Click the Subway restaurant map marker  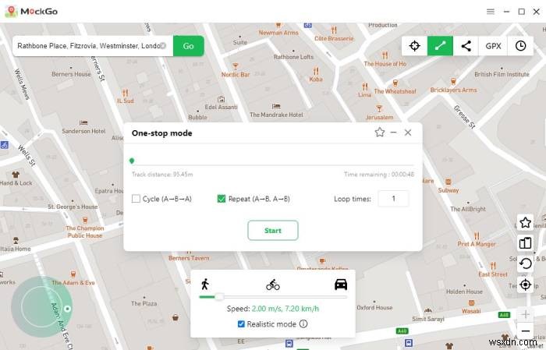448,182
